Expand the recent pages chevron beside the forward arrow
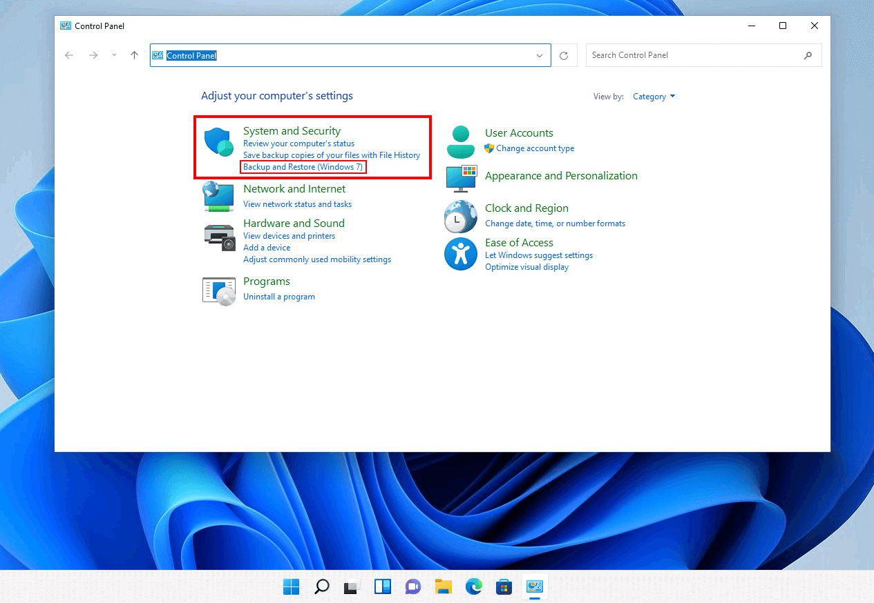 [113, 55]
